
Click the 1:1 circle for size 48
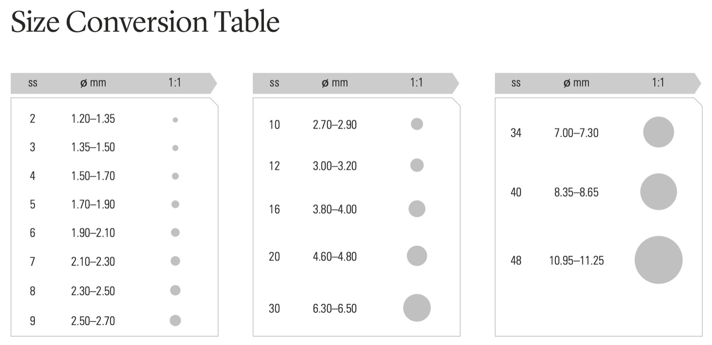658,260
